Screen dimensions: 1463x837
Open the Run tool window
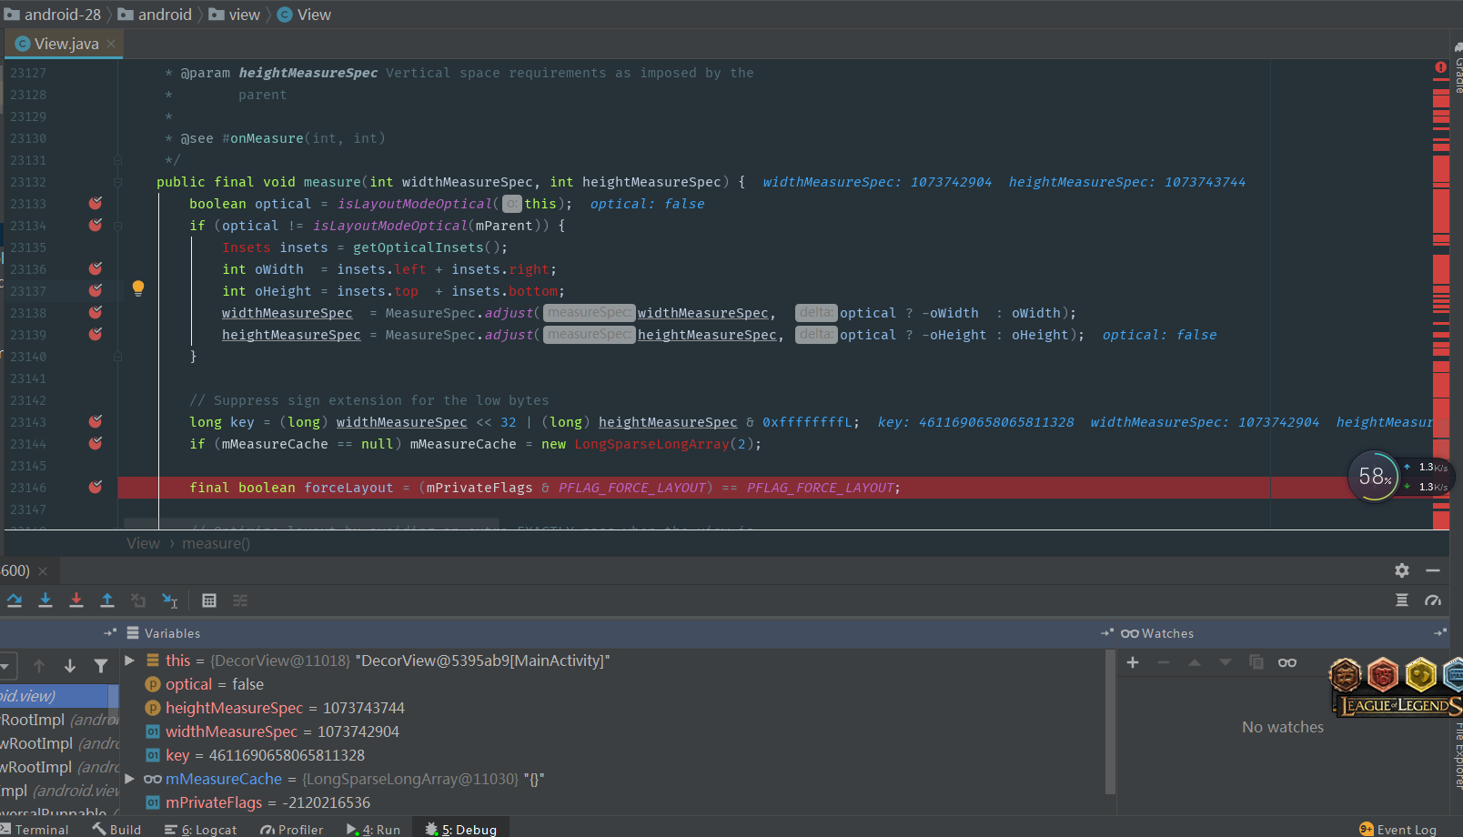click(x=373, y=829)
